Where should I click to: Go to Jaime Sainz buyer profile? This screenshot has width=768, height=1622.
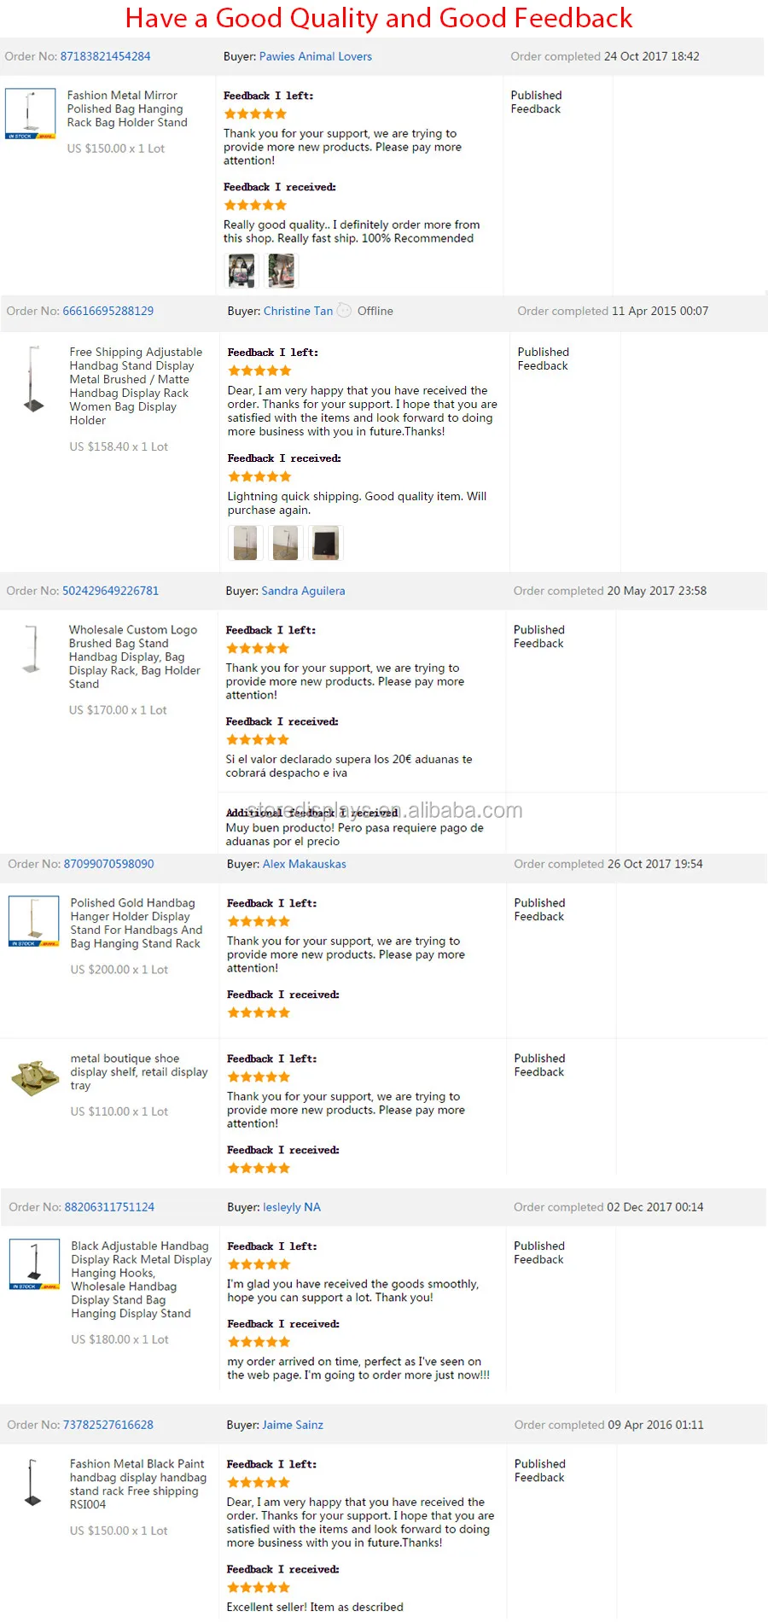coord(293,1425)
